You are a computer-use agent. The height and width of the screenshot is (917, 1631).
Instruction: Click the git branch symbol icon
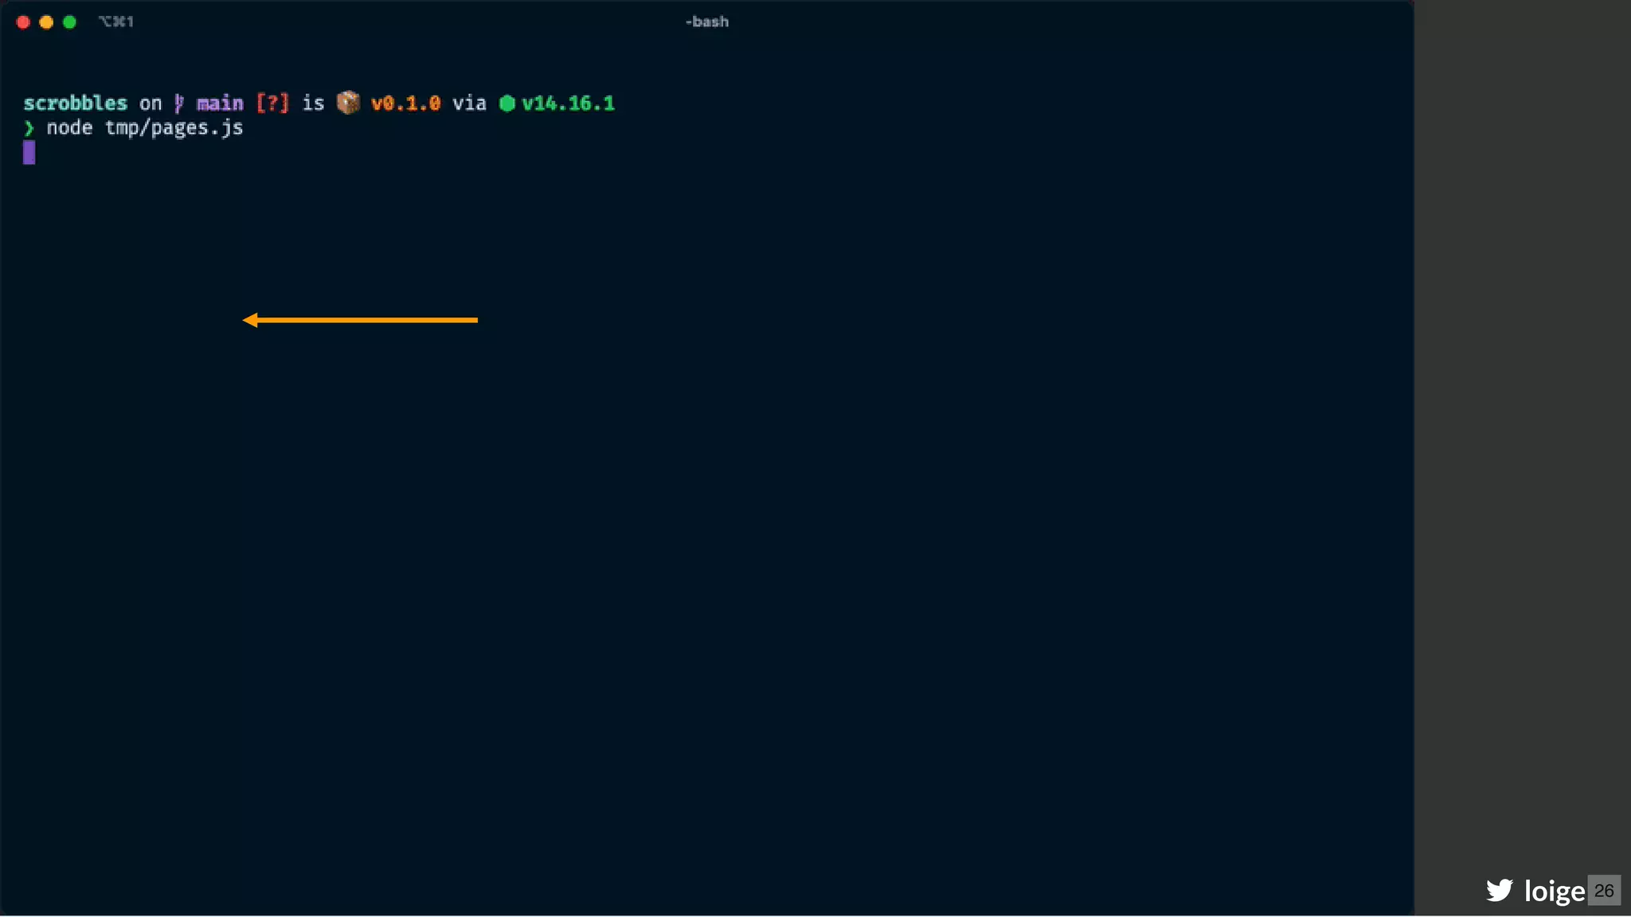click(x=179, y=103)
